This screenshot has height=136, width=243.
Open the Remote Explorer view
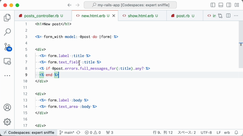pyautogui.click(x=7, y=61)
